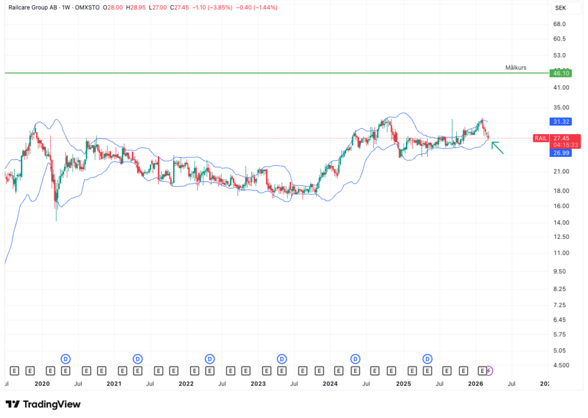Select the red RAIL symbol tag
588x418 pixels.
pyautogui.click(x=541, y=138)
